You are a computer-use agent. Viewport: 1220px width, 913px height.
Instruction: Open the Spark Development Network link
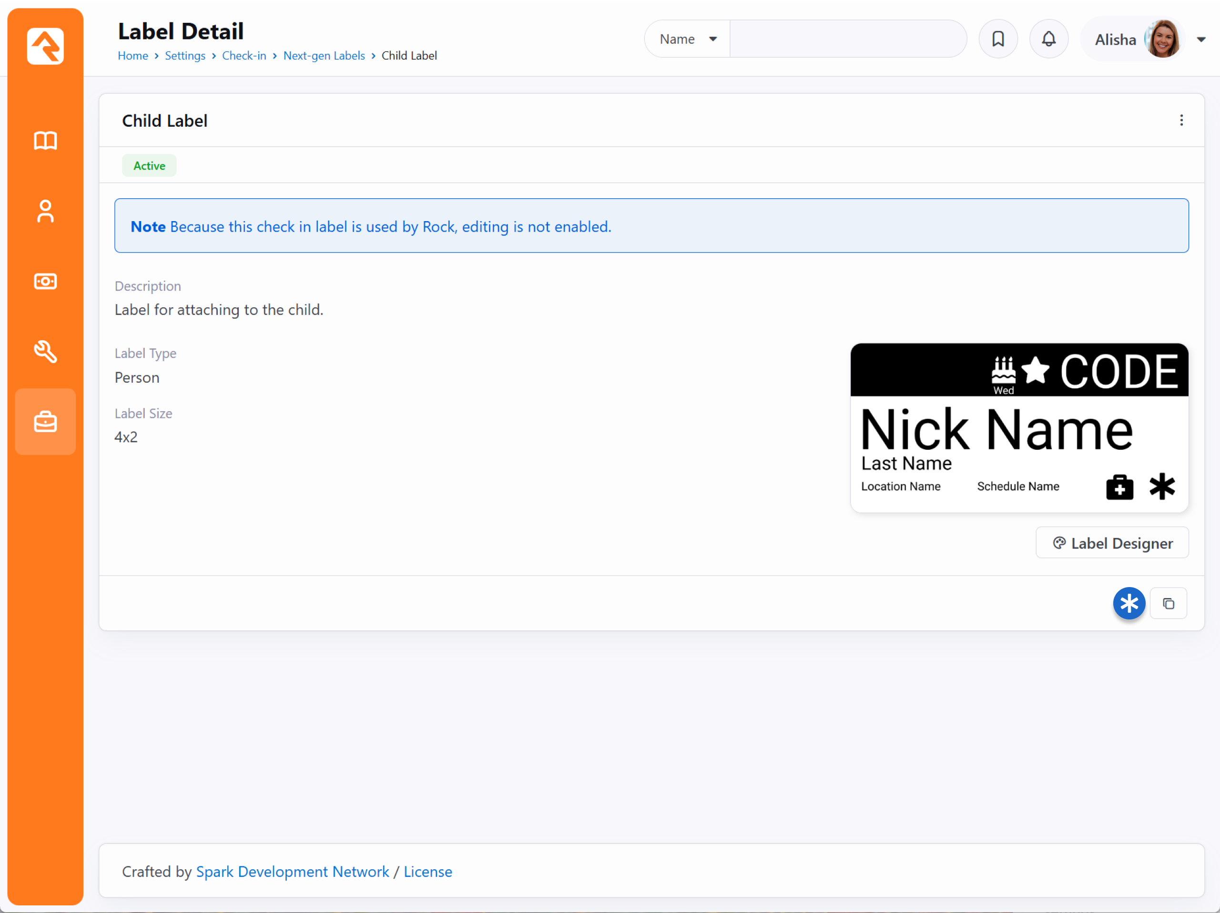click(x=292, y=872)
